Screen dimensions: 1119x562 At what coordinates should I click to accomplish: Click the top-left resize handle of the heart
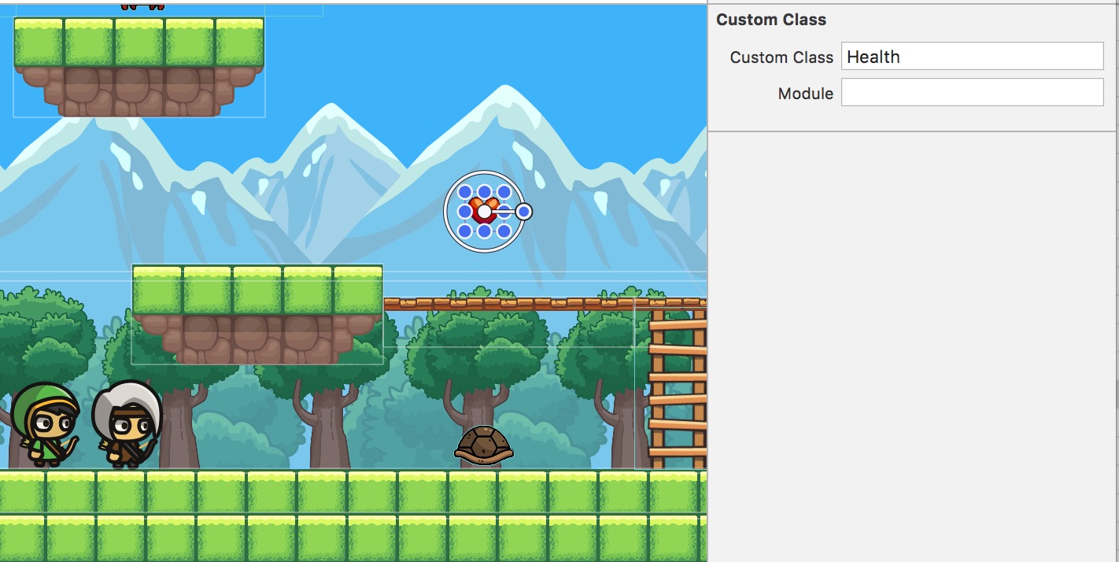464,192
